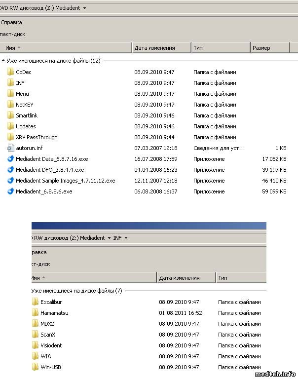Sort by Размер column header
Screen dimensions: 298x379
(261, 48)
